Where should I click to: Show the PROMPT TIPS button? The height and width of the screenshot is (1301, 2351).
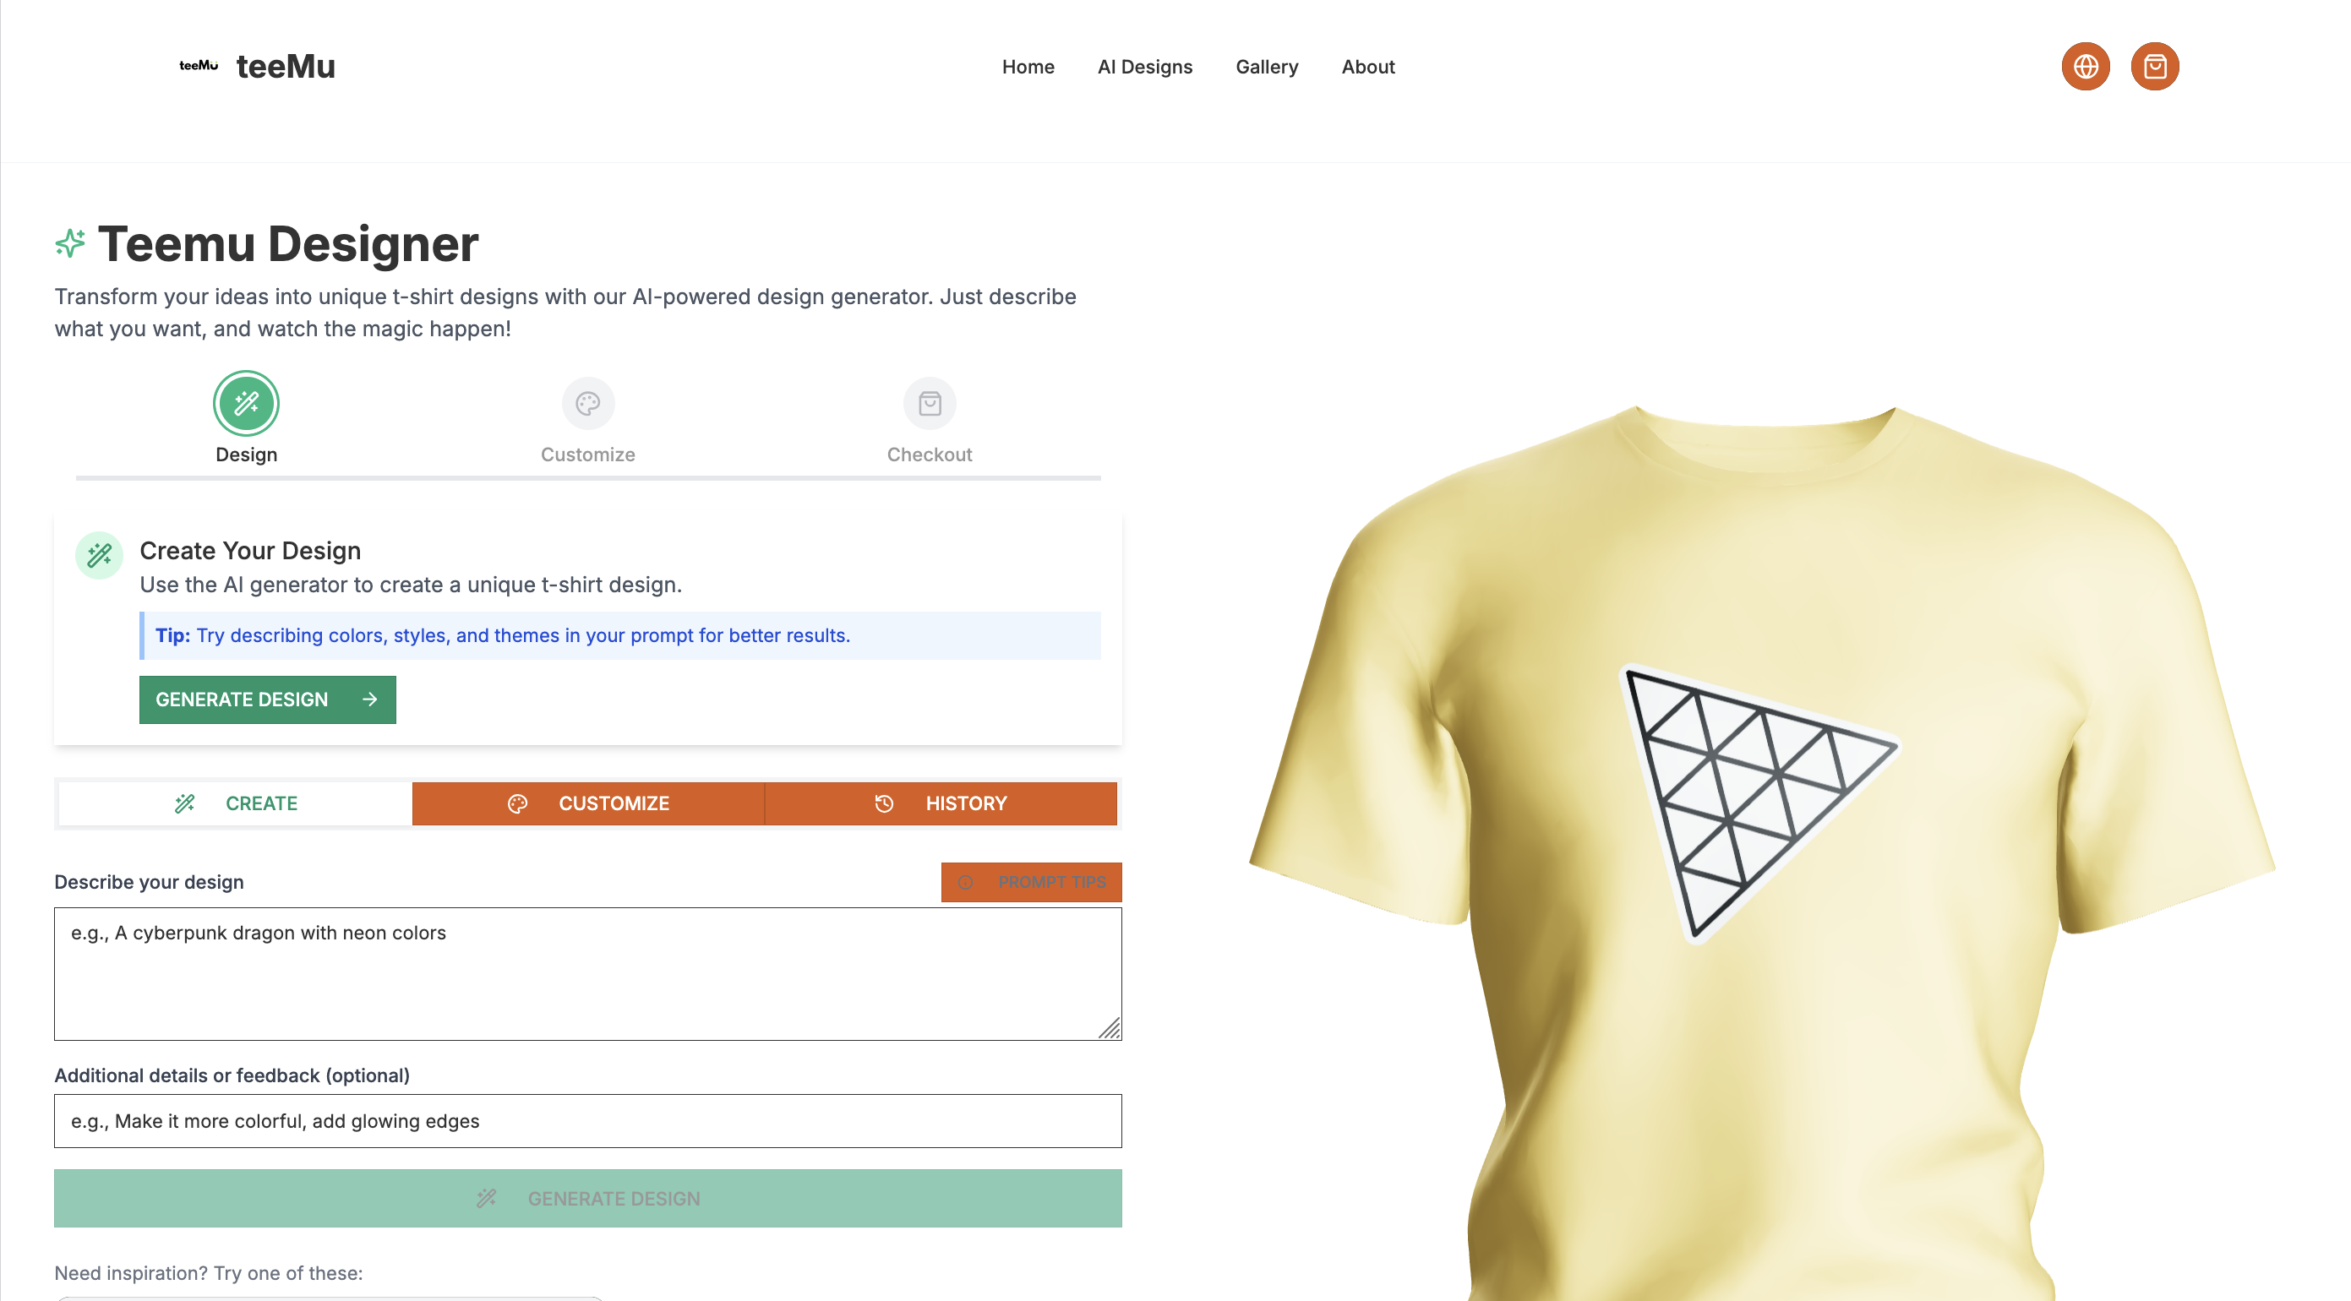(x=1031, y=882)
